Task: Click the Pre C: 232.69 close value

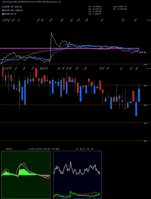Action: 95,14
